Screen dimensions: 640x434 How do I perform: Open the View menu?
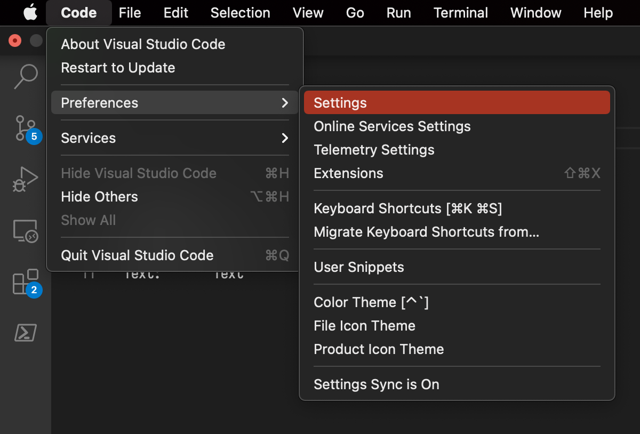coord(308,12)
